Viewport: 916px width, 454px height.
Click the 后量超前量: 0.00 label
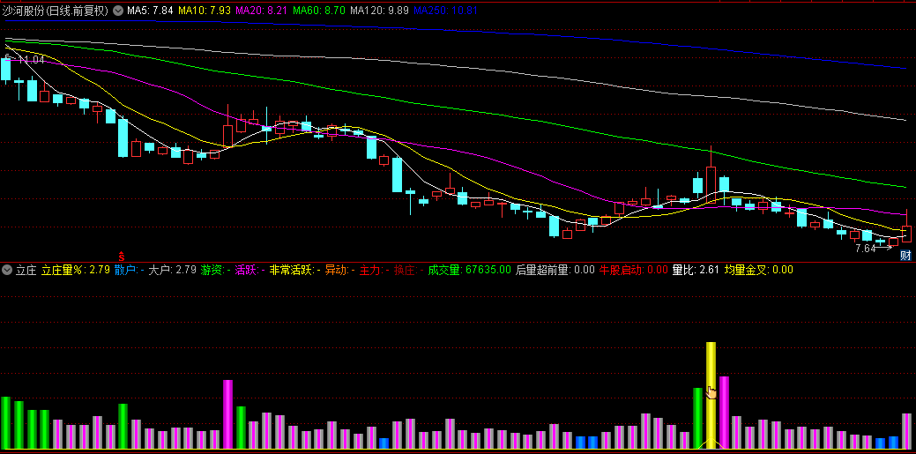555,270
